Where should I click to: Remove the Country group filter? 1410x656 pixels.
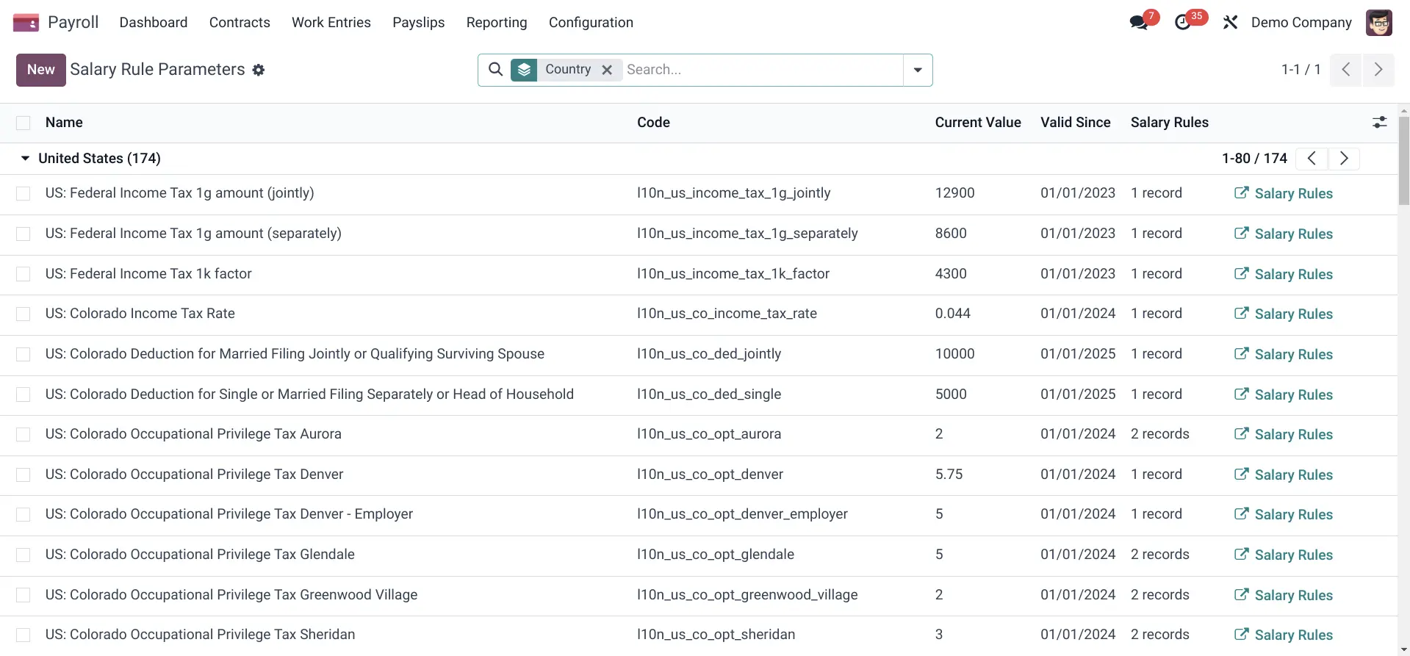click(607, 70)
